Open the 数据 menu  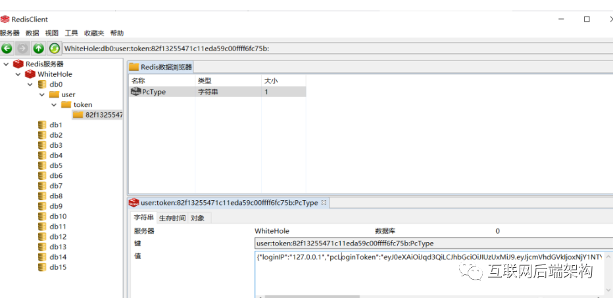(32, 33)
